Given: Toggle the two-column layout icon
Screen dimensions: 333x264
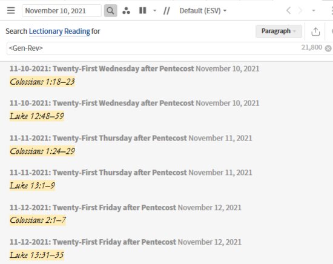Looking at the screenshot, I should [x=143, y=10].
